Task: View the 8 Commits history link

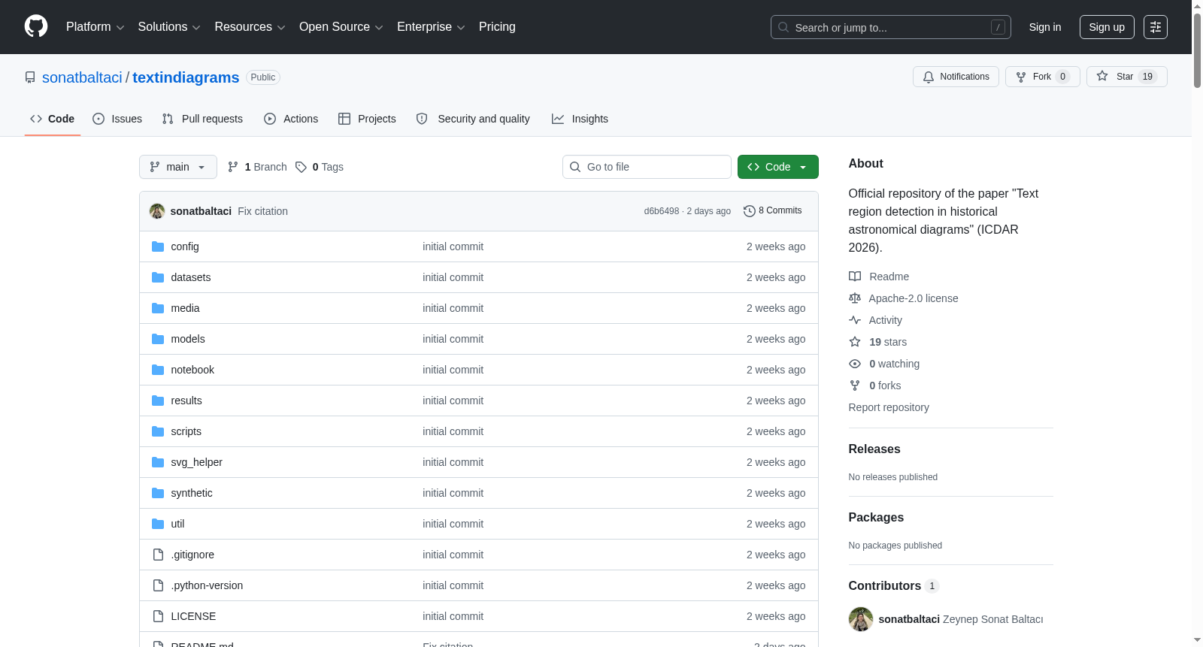Action: click(x=772, y=211)
